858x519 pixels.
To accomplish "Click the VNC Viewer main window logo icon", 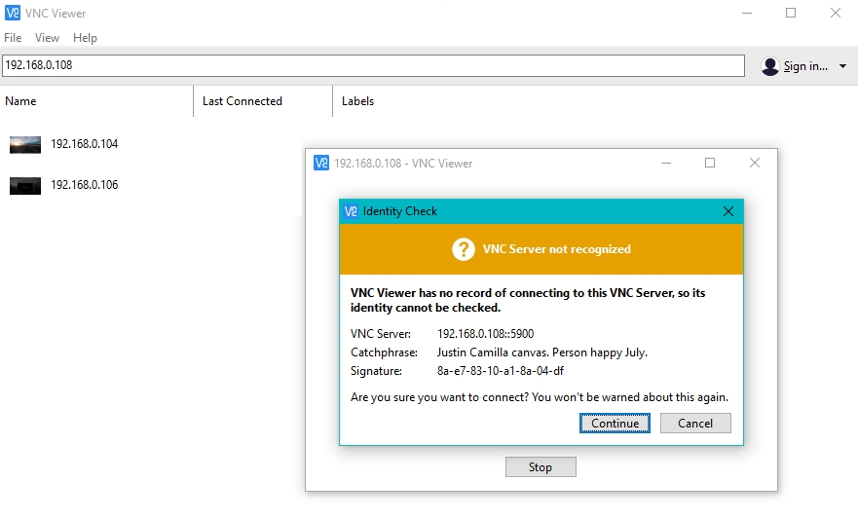I will click(12, 13).
